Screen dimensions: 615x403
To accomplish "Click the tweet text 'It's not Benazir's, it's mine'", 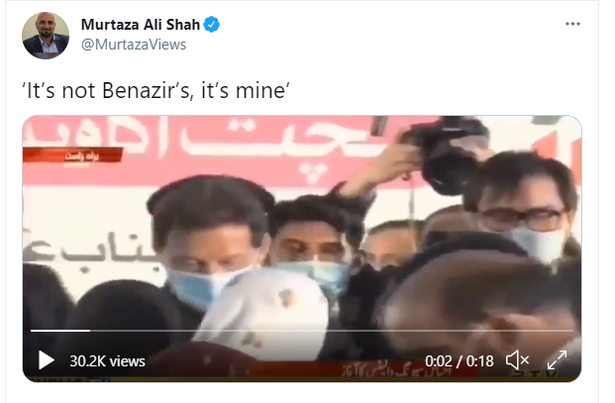I will coord(156,90).
